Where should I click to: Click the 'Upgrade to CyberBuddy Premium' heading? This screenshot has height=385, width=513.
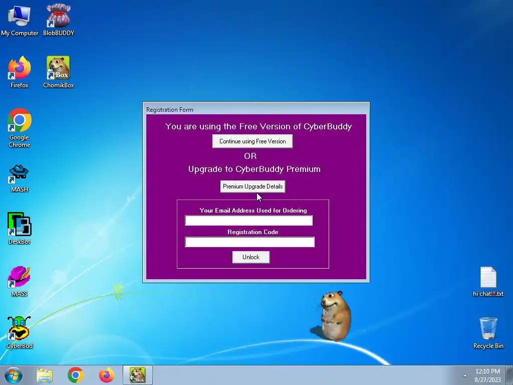coord(254,169)
